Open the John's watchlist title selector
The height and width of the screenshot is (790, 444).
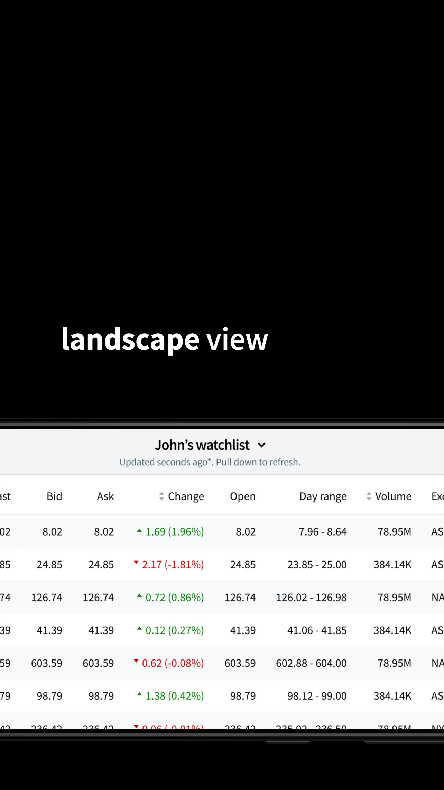pos(202,445)
